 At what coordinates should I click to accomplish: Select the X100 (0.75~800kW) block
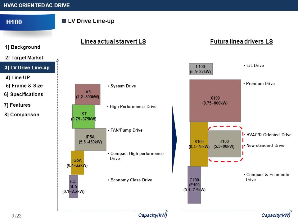(x=215, y=100)
